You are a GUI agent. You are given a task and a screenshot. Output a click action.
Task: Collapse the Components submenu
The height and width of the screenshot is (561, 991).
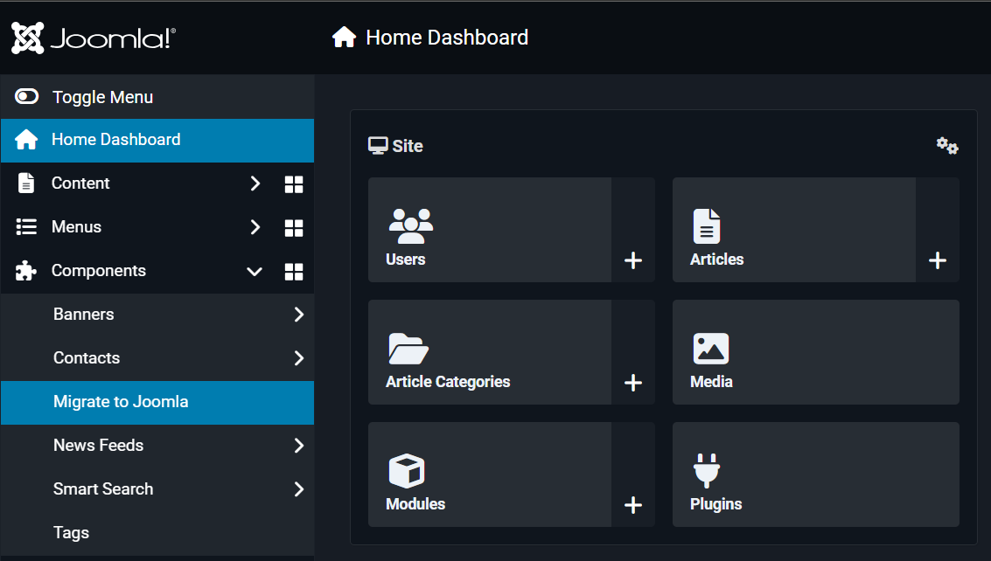pyautogui.click(x=255, y=272)
